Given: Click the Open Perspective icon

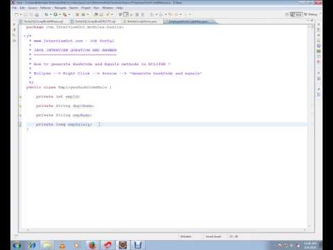Looking at the screenshot, I should pyautogui.click(x=287, y=15).
